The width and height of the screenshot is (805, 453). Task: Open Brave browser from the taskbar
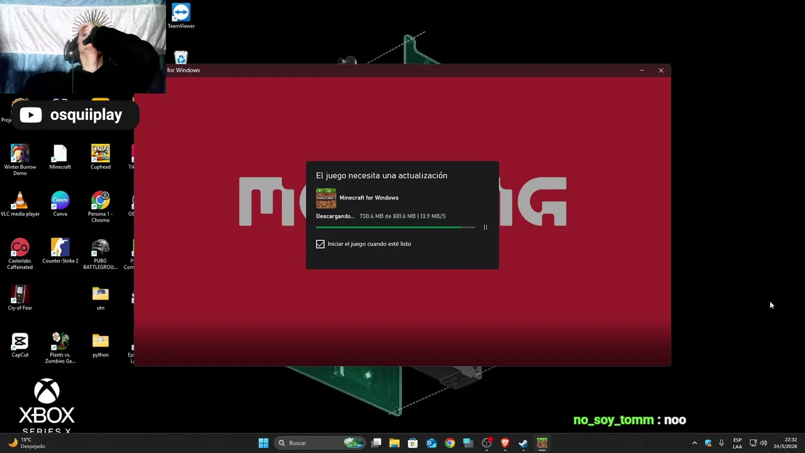(505, 443)
